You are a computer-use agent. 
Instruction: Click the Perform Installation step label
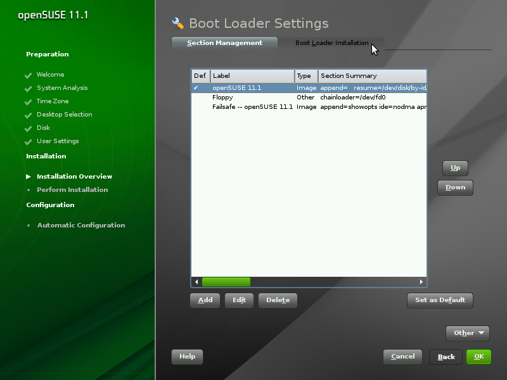pyautogui.click(x=72, y=189)
